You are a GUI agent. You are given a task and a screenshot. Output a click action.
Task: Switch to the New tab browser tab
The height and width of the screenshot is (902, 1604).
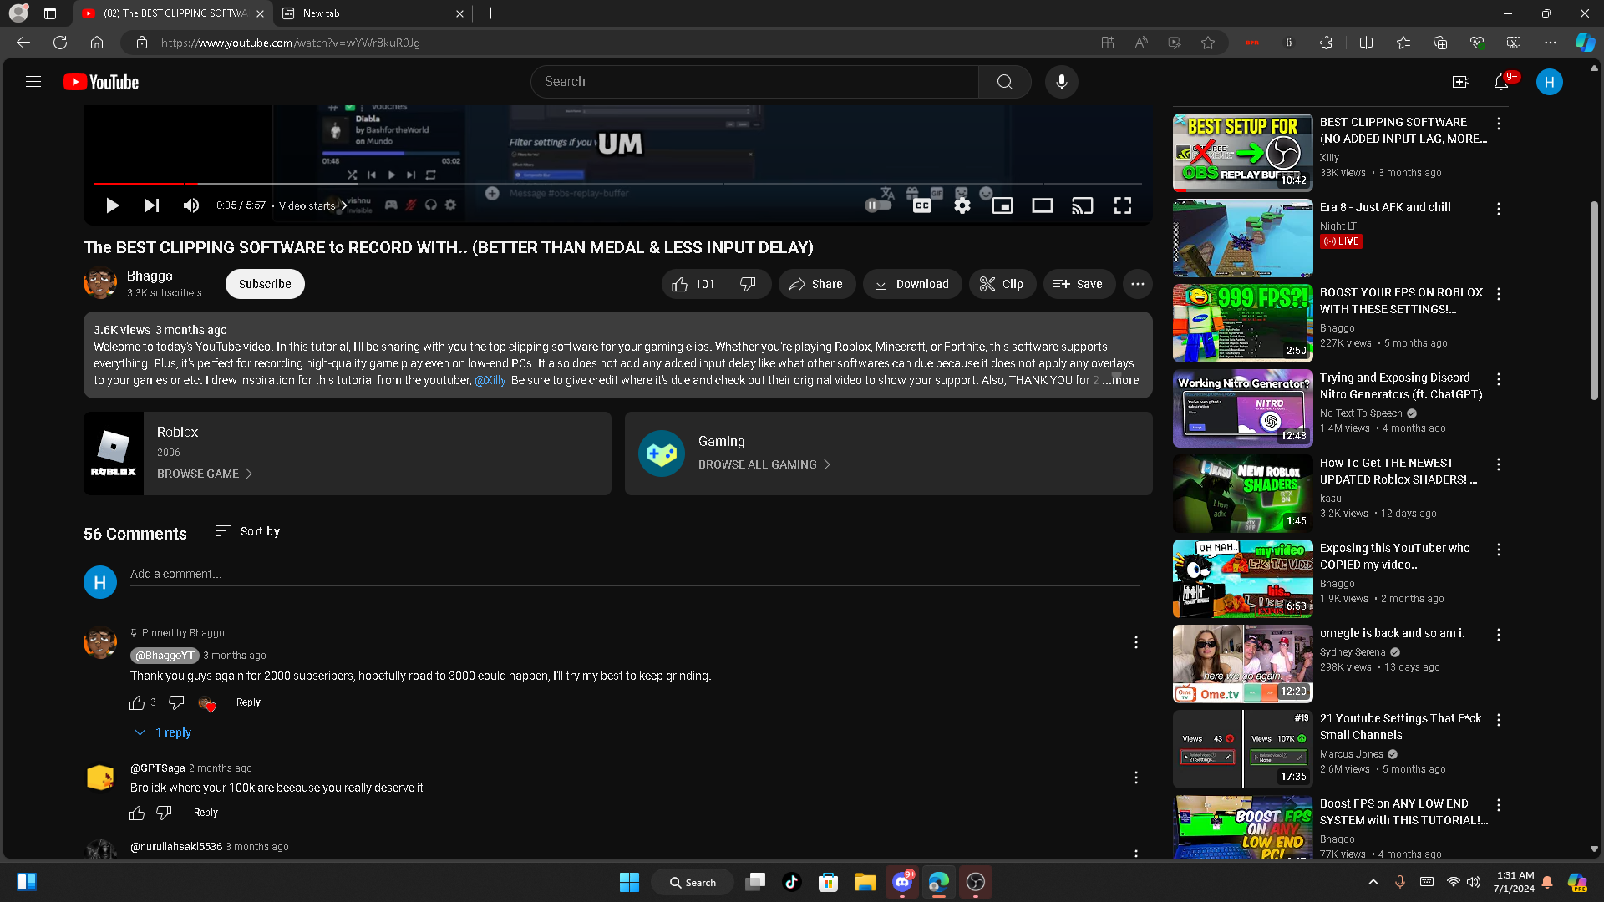(x=373, y=13)
